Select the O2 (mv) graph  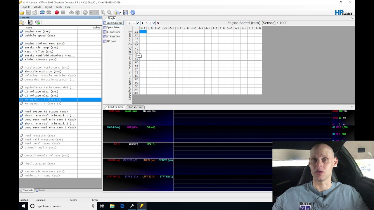click(110, 41)
